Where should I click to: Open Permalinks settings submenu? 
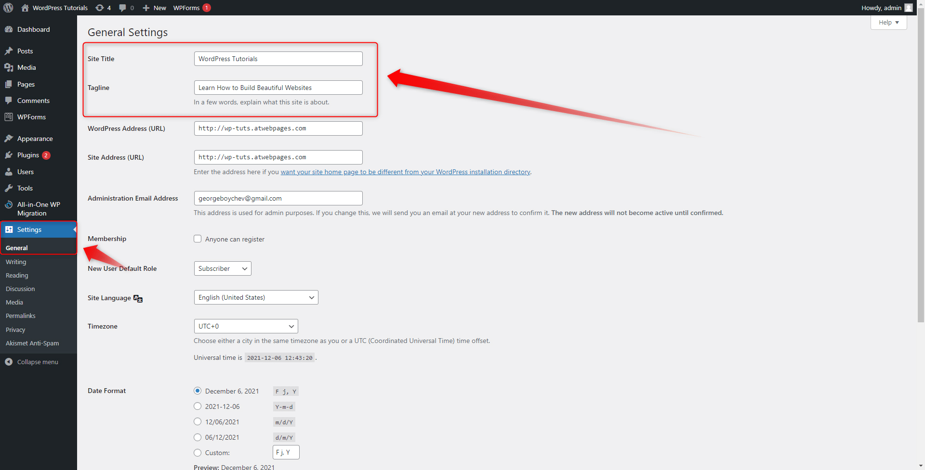(21, 316)
